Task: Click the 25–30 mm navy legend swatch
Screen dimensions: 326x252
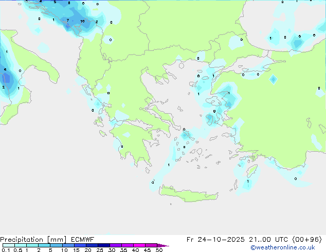Action: coord(103,245)
